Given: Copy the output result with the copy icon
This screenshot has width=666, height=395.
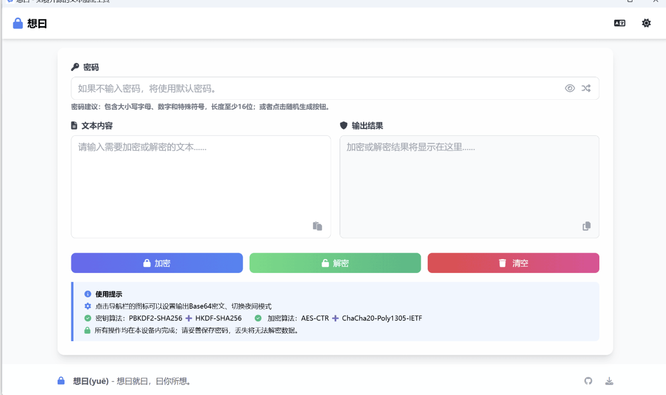Looking at the screenshot, I should 587,225.
